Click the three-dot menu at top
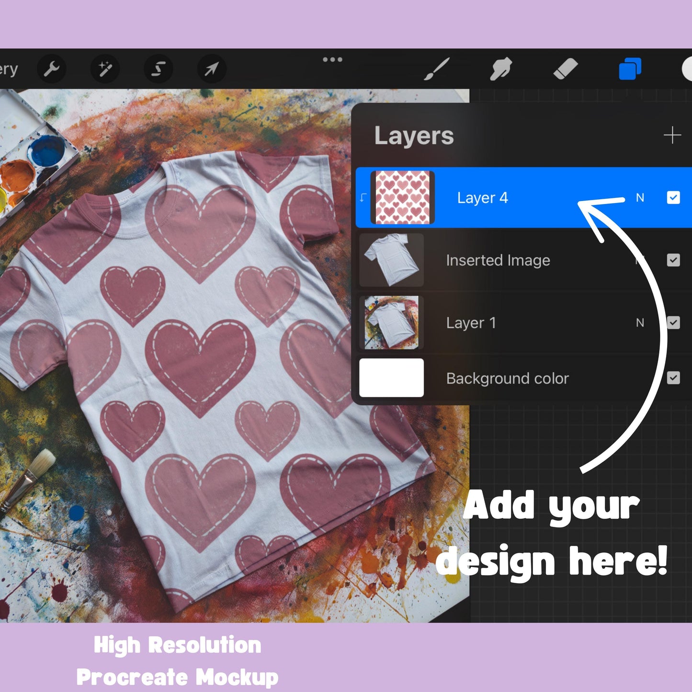The image size is (692, 692). click(332, 60)
